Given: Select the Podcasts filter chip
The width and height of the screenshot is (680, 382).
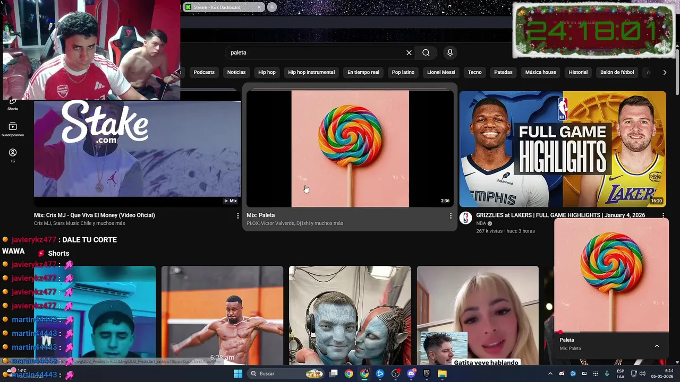Looking at the screenshot, I should pyautogui.click(x=204, y=72).
